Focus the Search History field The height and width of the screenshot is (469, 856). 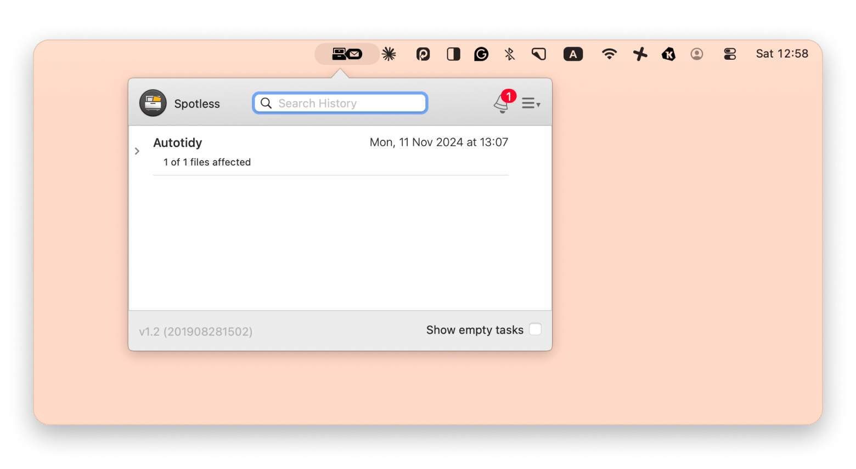pos(340,103)
